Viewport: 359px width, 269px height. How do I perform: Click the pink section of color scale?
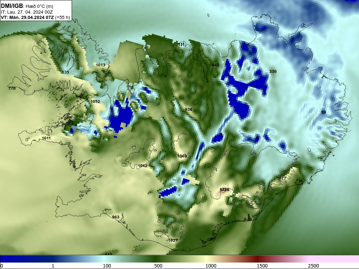[x=334, y=259]
